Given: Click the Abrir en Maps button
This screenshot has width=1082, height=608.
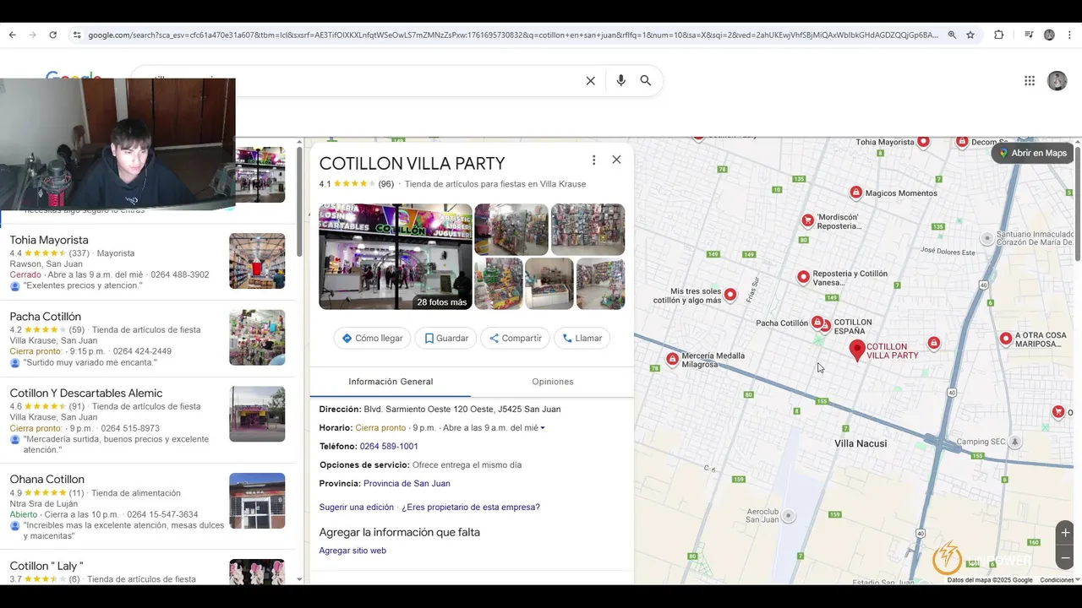Looking at the screenshot, I should click(x=1032, y=153).
